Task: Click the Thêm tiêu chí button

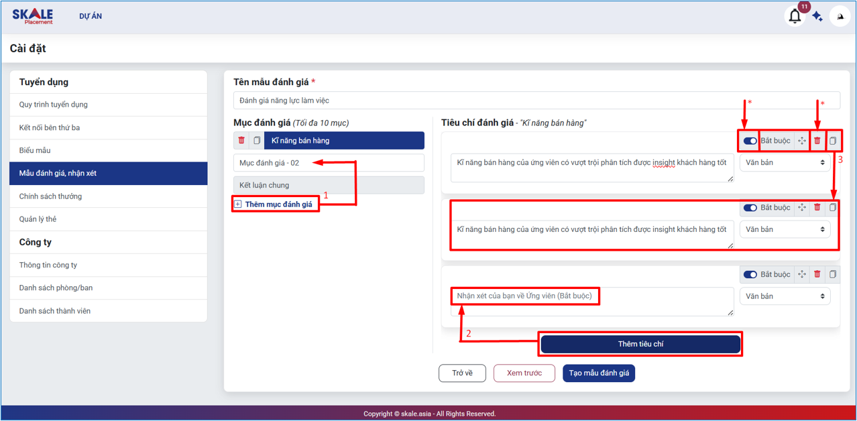Action: (x=640, y=344)
